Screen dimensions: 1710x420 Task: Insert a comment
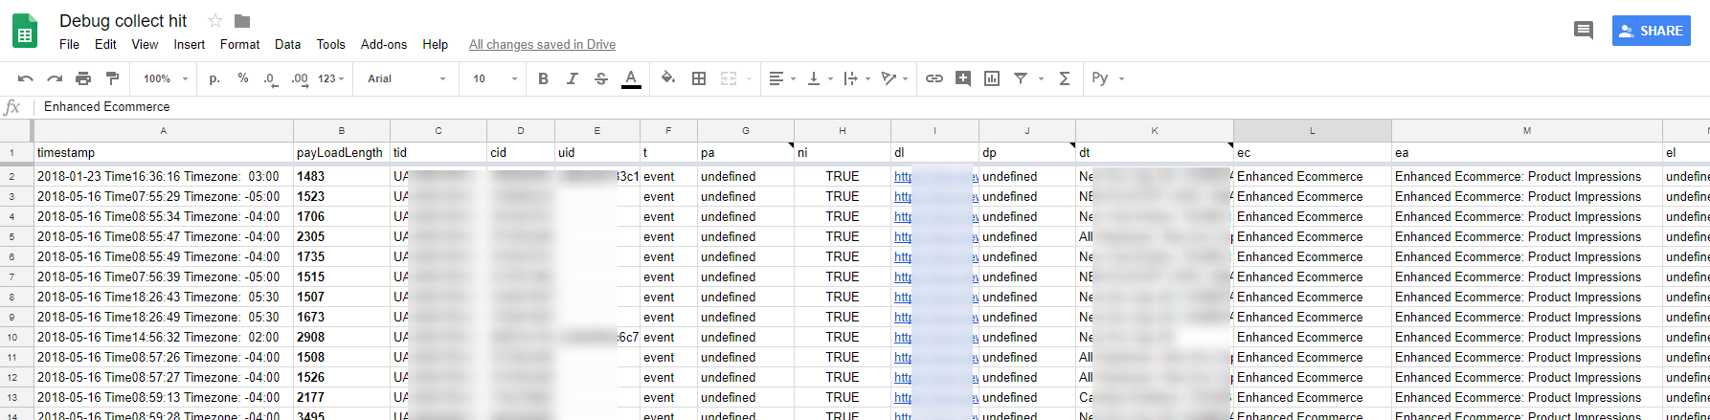tap(962, 78)
